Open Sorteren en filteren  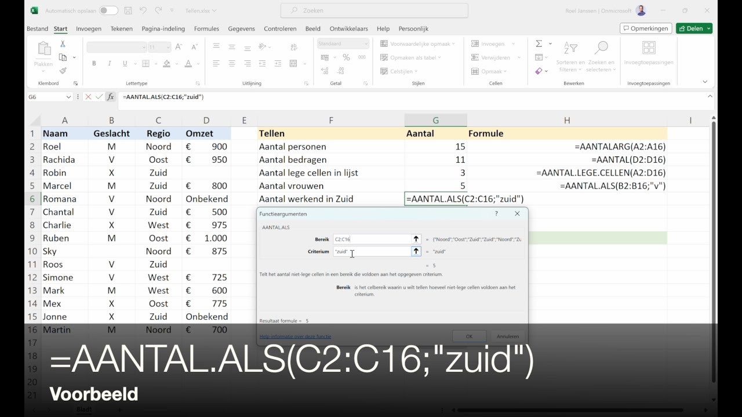570,57
